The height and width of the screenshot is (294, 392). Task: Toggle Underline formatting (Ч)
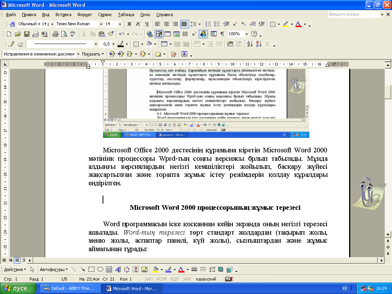(x=147, y=24)
